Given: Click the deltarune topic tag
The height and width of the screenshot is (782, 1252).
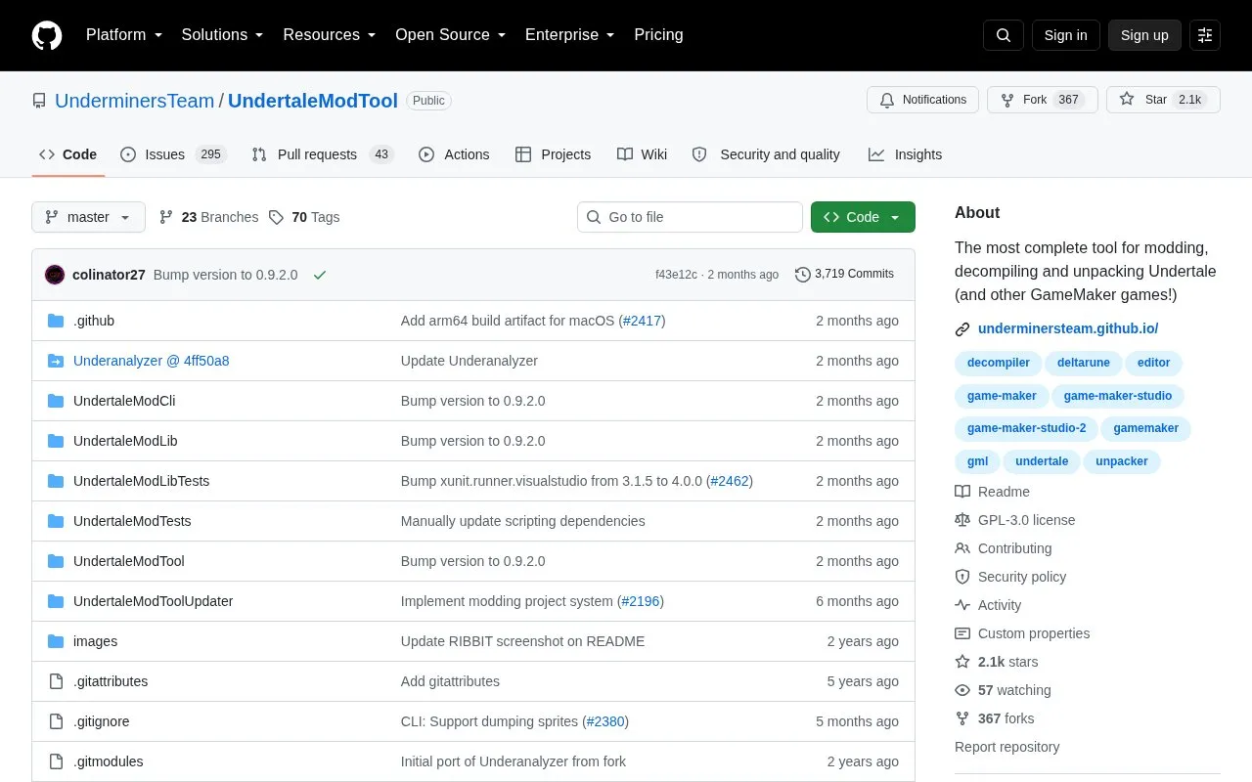Looking at the screenshot, I should click(x=1084, y=363).
